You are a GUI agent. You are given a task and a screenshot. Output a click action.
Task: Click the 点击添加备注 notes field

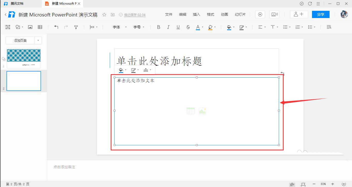pos(64,167)
